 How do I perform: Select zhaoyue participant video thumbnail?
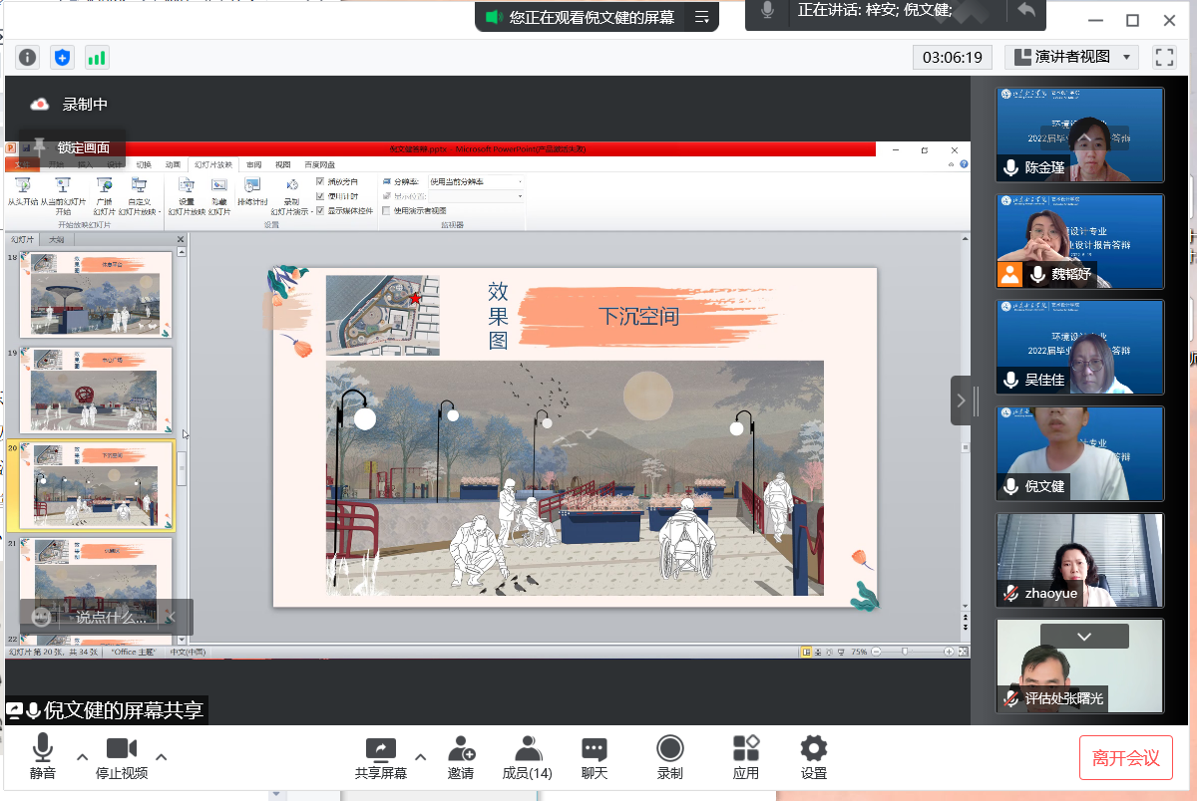(1080, 560)
